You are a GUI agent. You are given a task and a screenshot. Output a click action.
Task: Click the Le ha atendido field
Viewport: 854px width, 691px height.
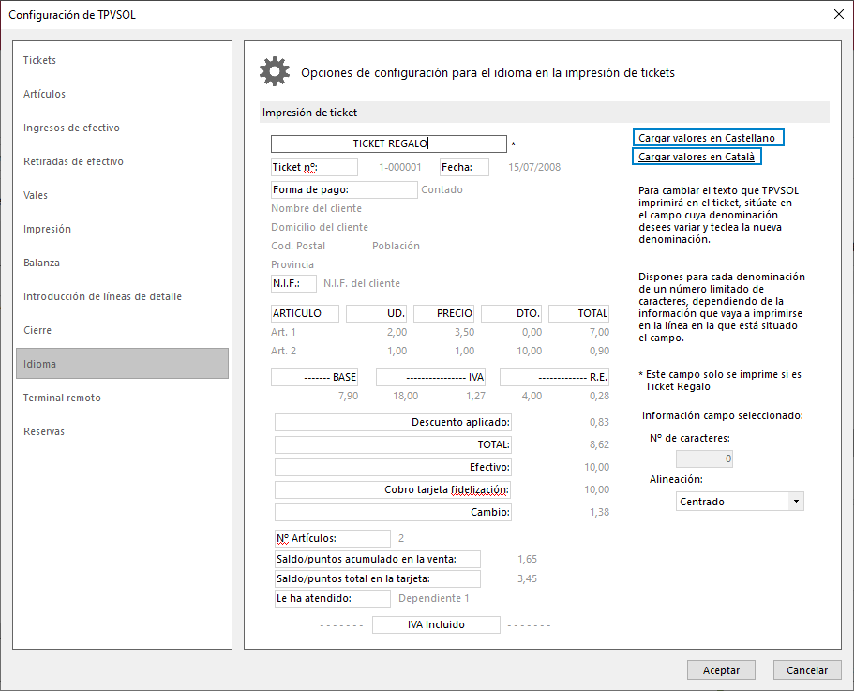point(333,598)
